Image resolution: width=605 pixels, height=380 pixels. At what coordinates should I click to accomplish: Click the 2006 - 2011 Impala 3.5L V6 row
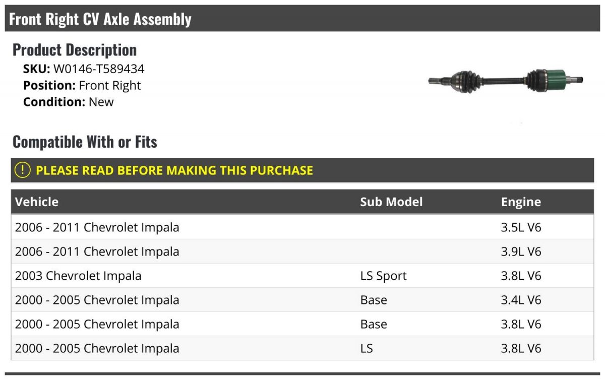coord(302,227)
